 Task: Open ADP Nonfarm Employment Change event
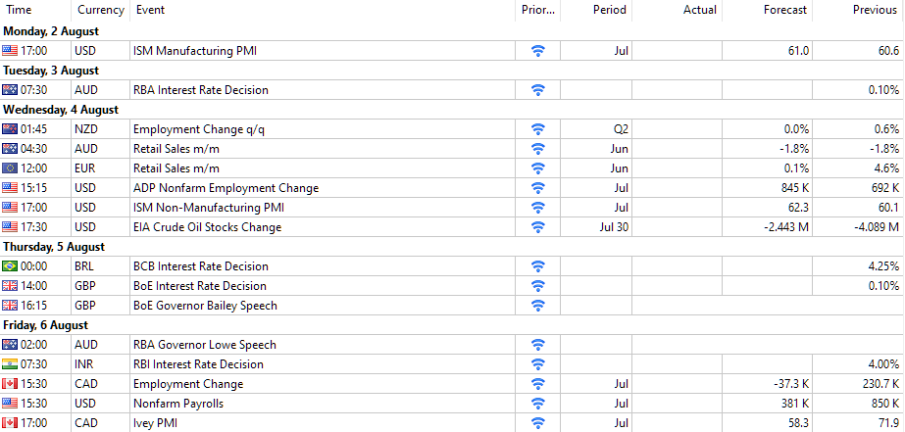pos(226,188)
